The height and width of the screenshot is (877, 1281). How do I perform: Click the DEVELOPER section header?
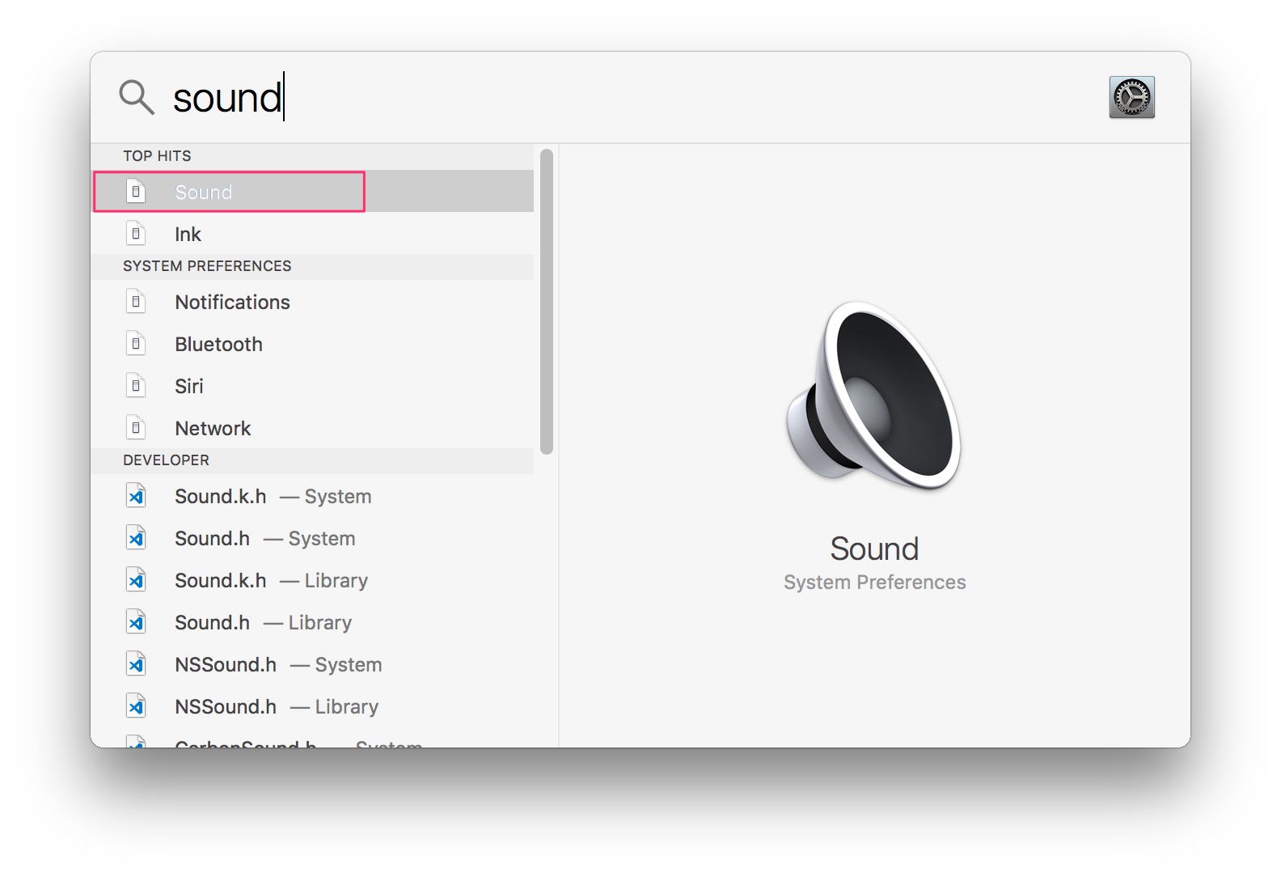pos(312,460)
